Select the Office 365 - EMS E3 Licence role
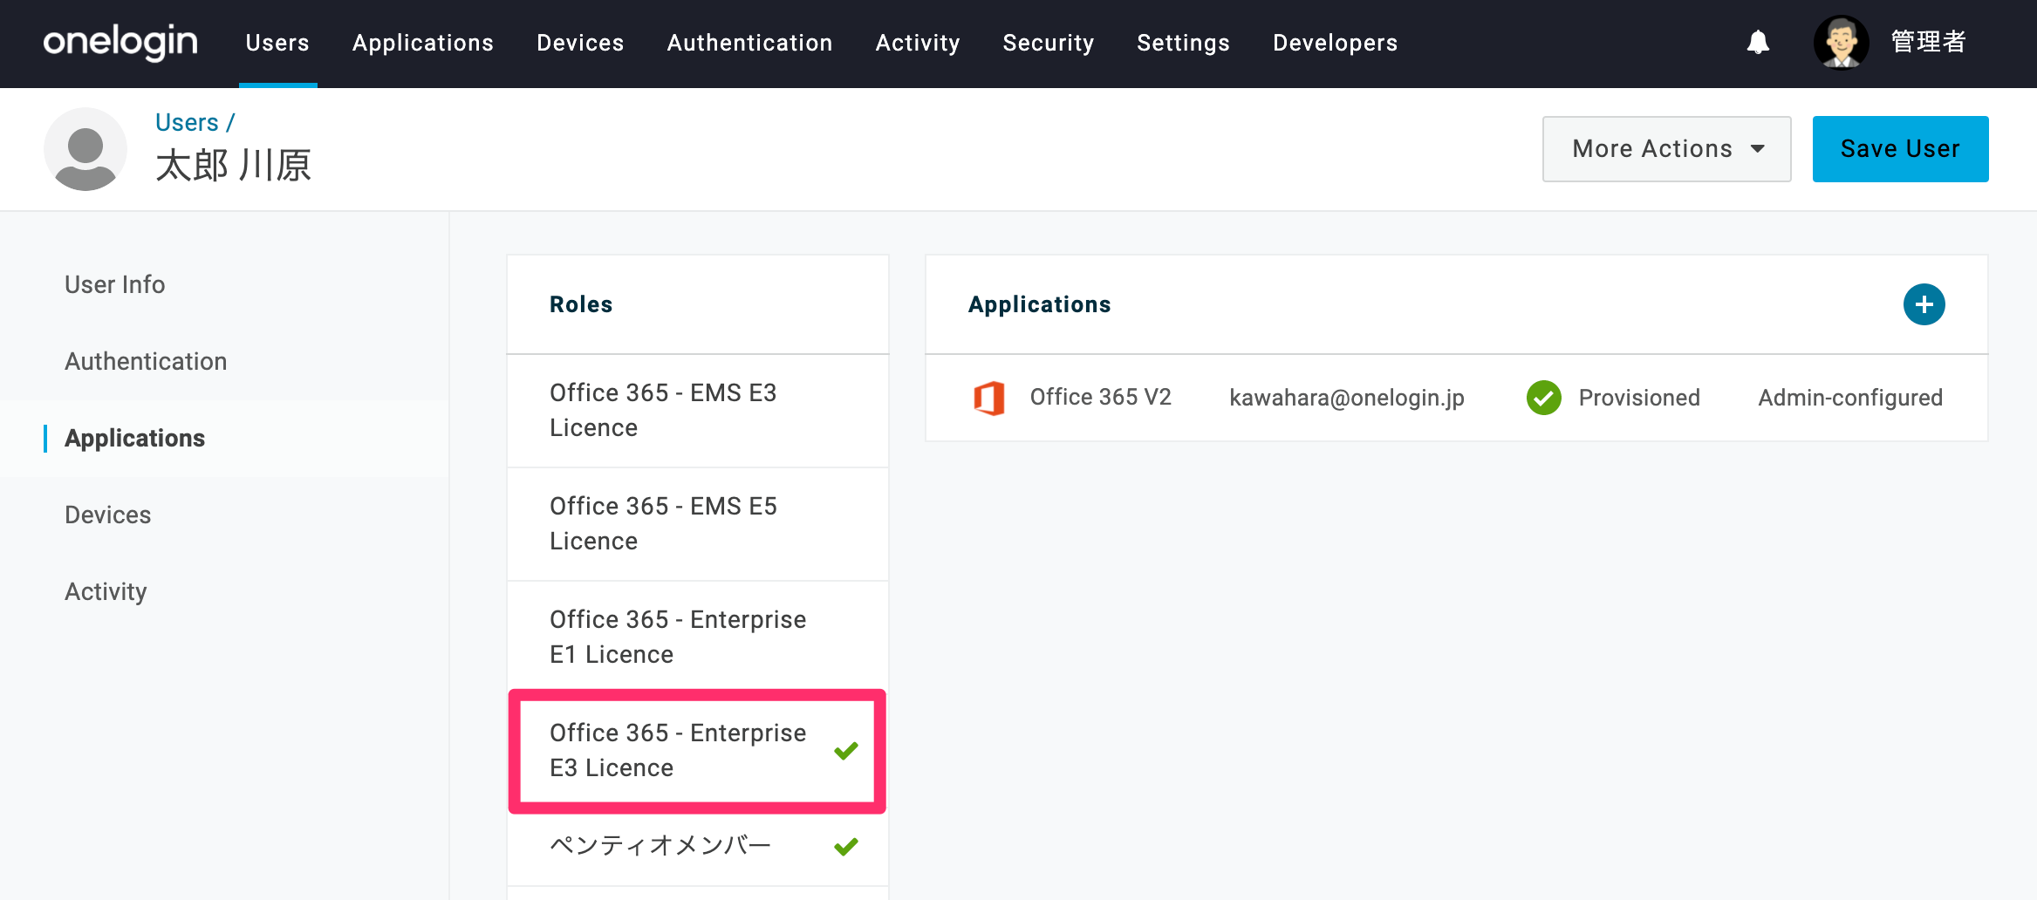Screen dimensions: 2037x900 pos(698,411)
